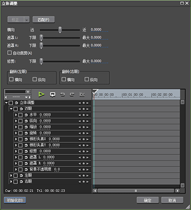This screenshot has width=191, height=210.
Task: Check 纵向 under 翻转(左眼)
Action: [35, 79]
